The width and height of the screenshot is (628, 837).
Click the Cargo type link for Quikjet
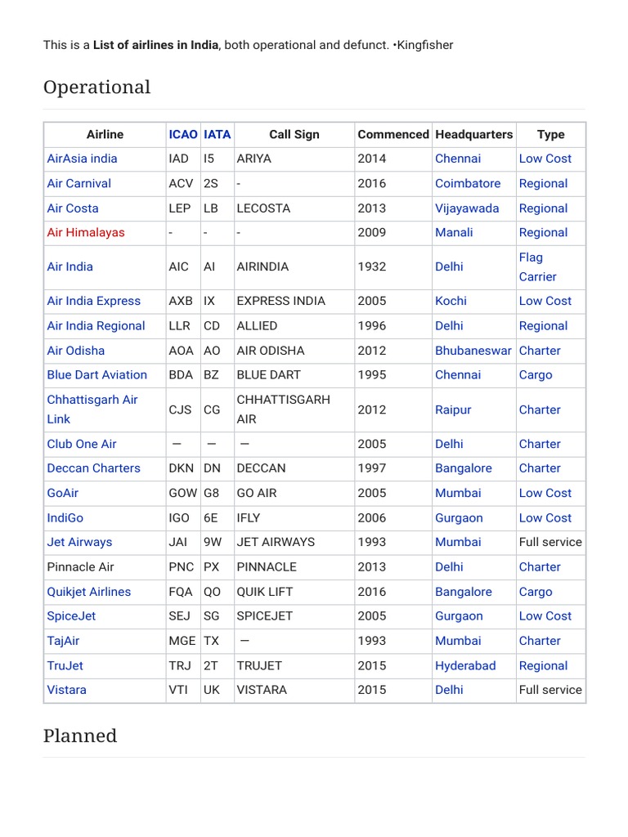tap(535, 591)
